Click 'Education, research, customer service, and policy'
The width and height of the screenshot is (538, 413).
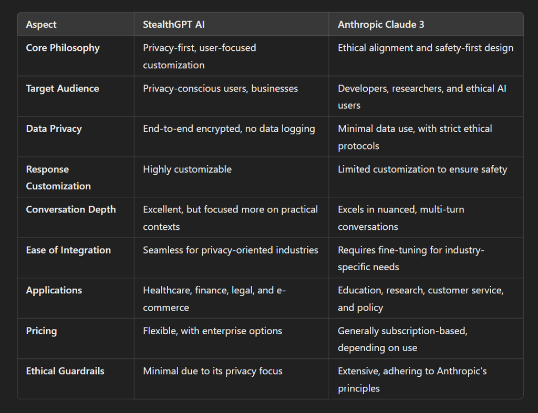[x=421, y=299]
